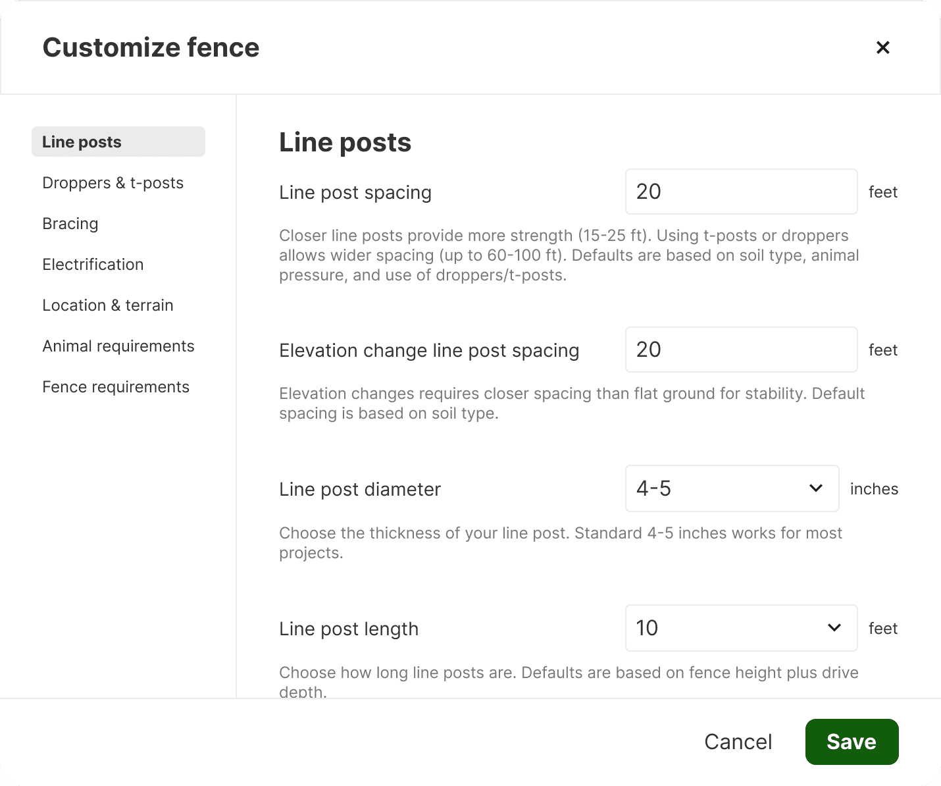Go to the Bracing section
The width and height of the screenshot is (941, 786).
[70, 224]
